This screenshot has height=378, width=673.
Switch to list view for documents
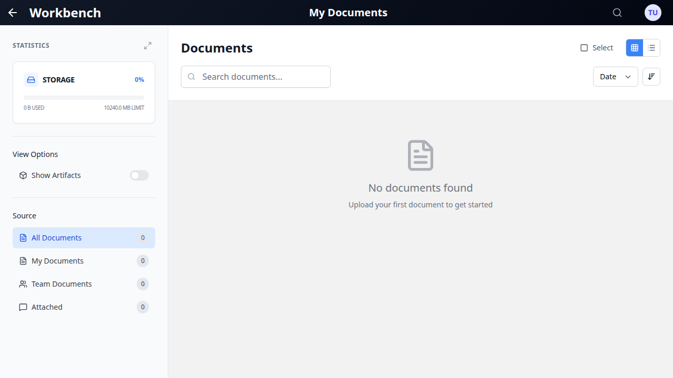point(651,48)
